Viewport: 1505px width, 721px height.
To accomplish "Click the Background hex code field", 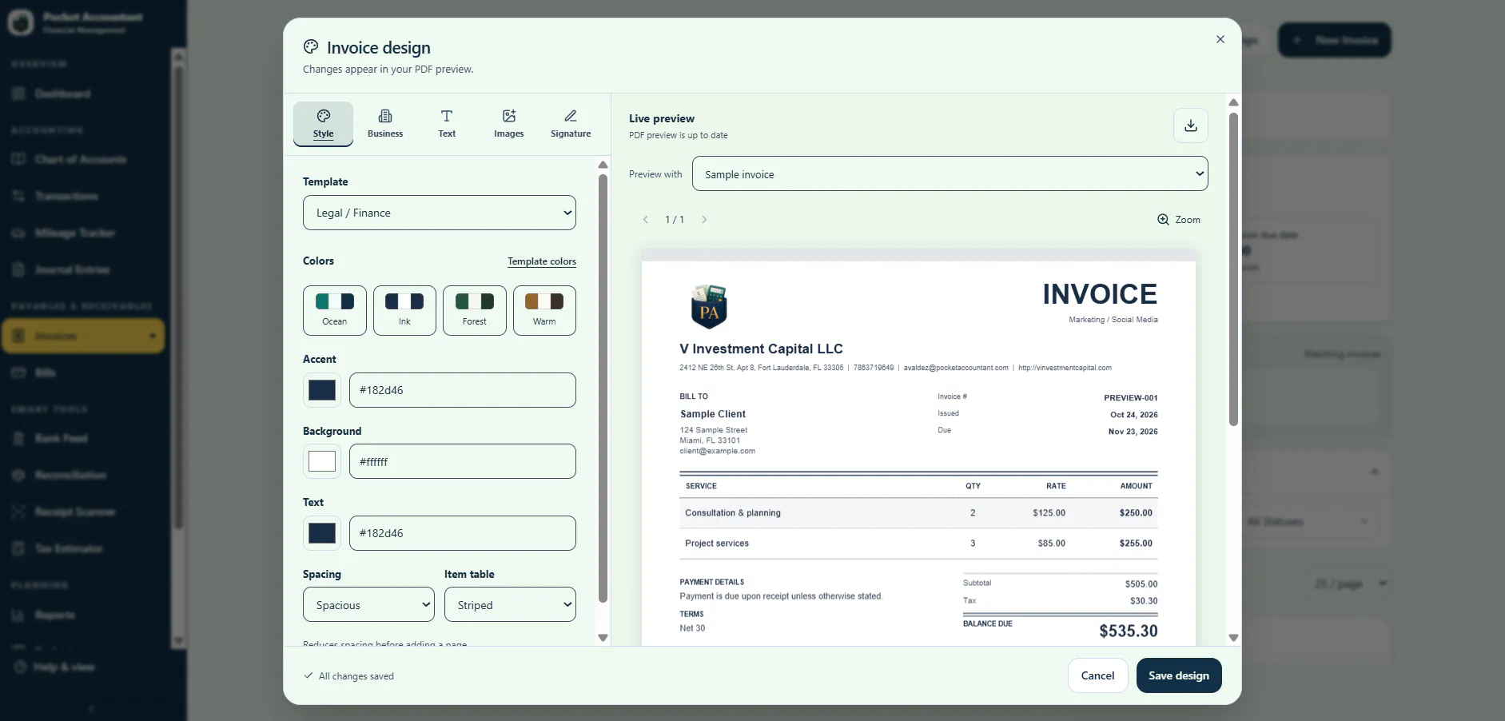I will pos(463,461).
